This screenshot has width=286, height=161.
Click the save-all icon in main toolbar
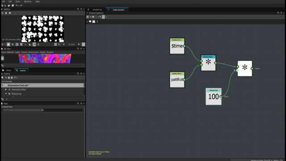(x=13, y=6)
